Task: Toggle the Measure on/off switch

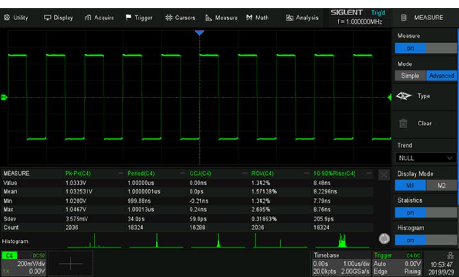Action: pos(424,48)
